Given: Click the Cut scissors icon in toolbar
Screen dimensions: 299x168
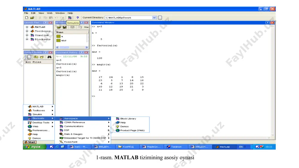Looking at the screenshot, I should [x=40, y=18].
